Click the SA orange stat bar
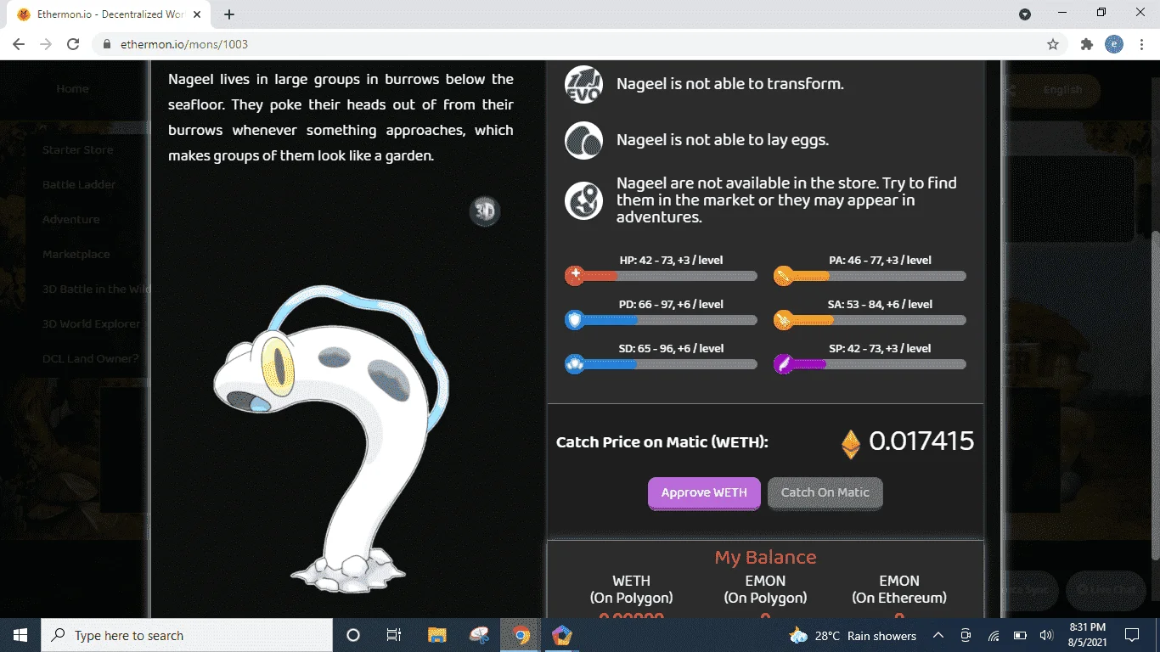This screenshot has width=1160, height=652. (870, 320)
